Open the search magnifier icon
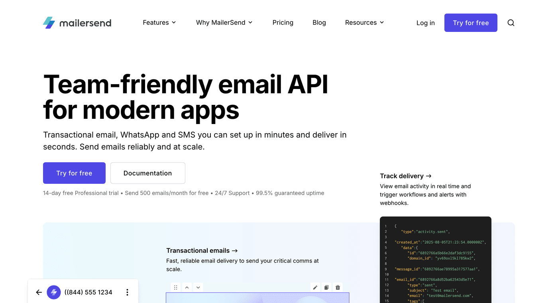Image resolution: width=558 pixels, height=303 pixels. point(511,23)
